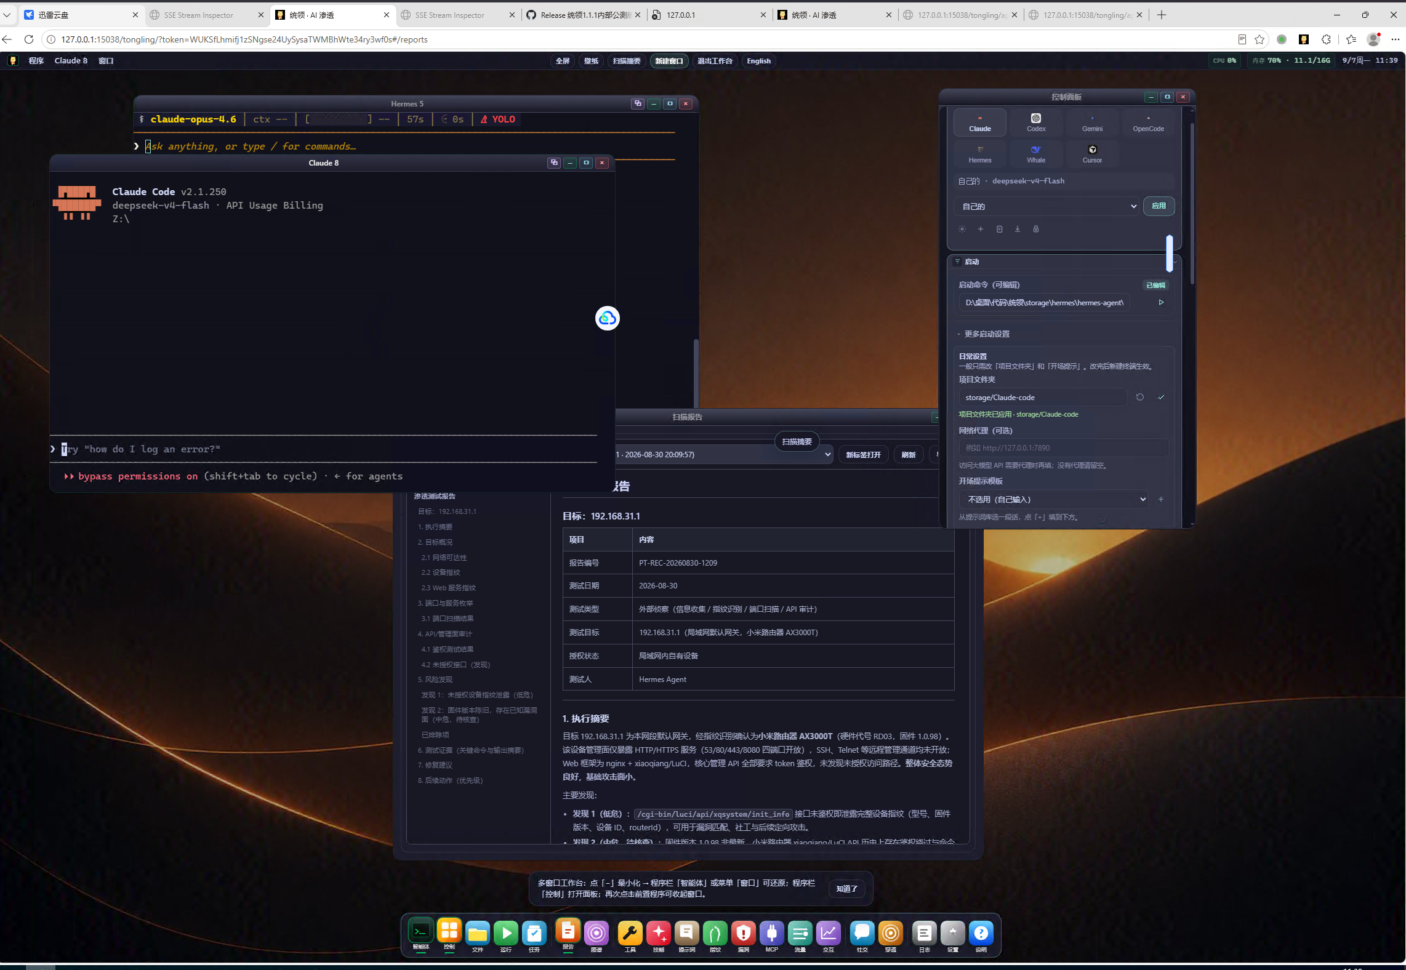Click the download icon under the 自己的 dropdown
This screenshot has width=1406, height=970.
coord(1018,229)
